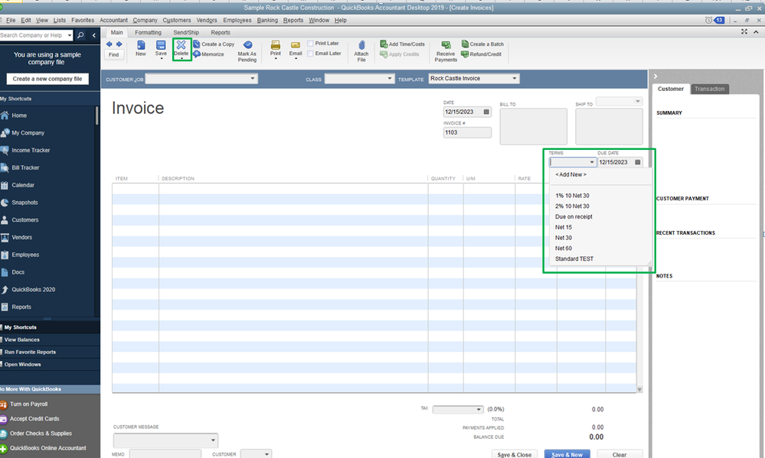Click the Mark As Pending icon
Image resolution: width=765 pixels, height=458 pixels.
(x=248, y=45)
